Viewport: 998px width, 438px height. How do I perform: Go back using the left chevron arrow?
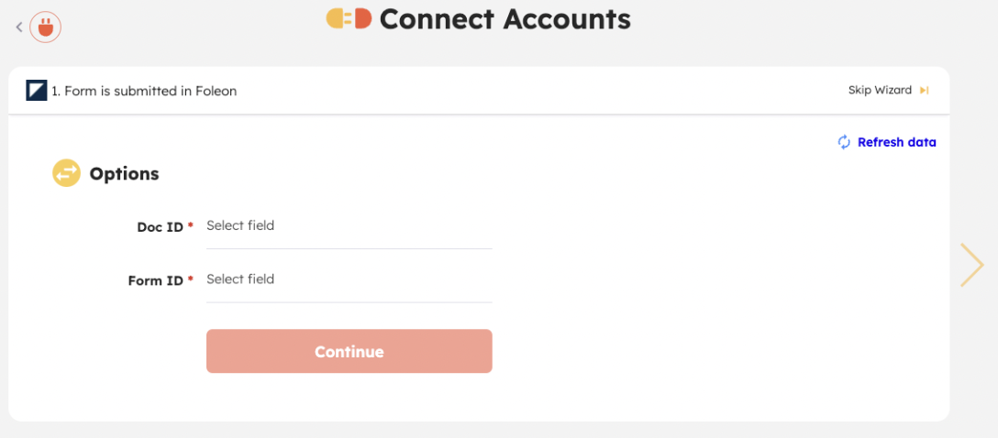coord(19,27)
